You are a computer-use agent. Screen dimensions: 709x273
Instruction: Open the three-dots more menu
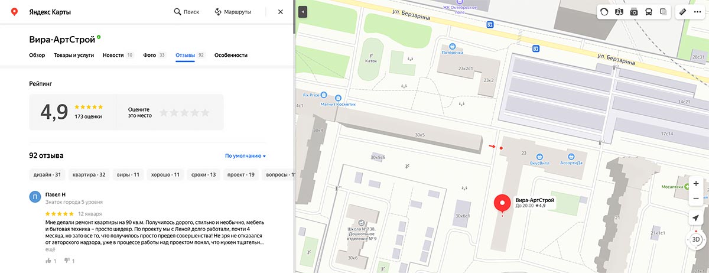pyautogui.click(x=697, y=11)
